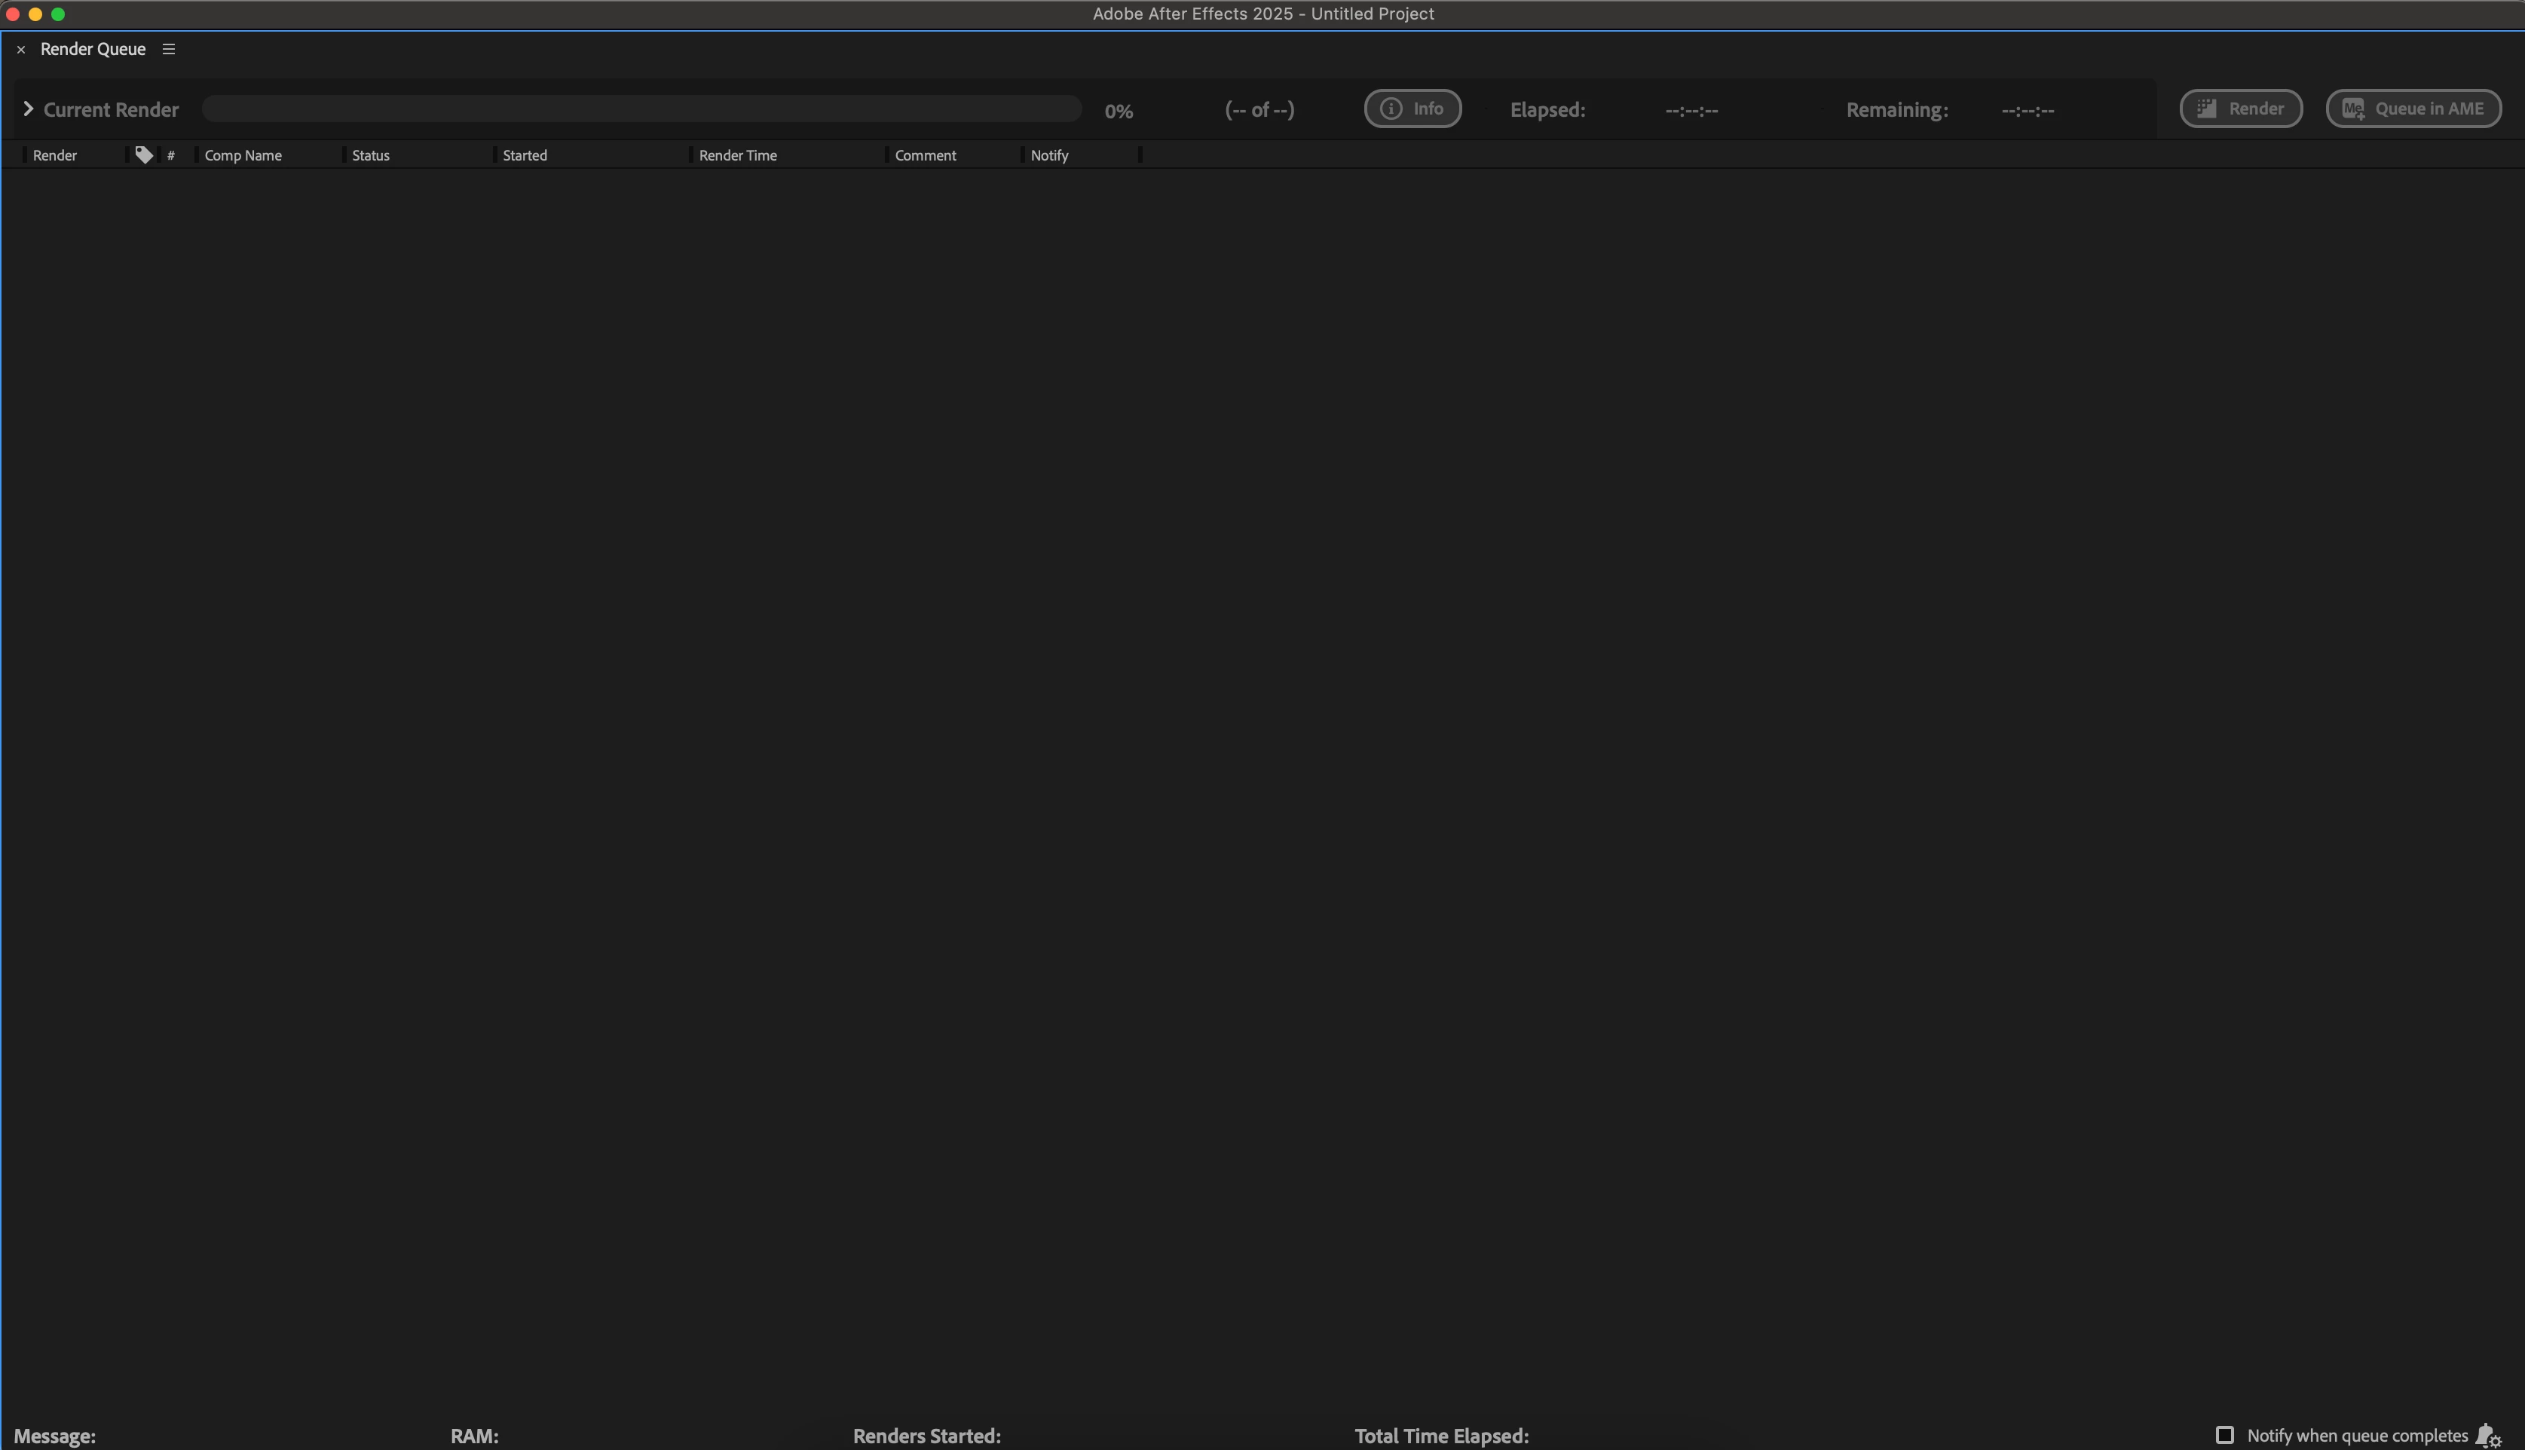This screenshot has height=1450, width=2525.
Task: Click the Notify column header
Action: [x=1049, y=155]
